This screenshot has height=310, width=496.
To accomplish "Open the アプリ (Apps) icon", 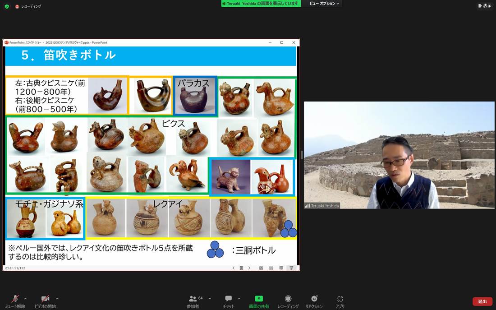I will coord(340,298).
